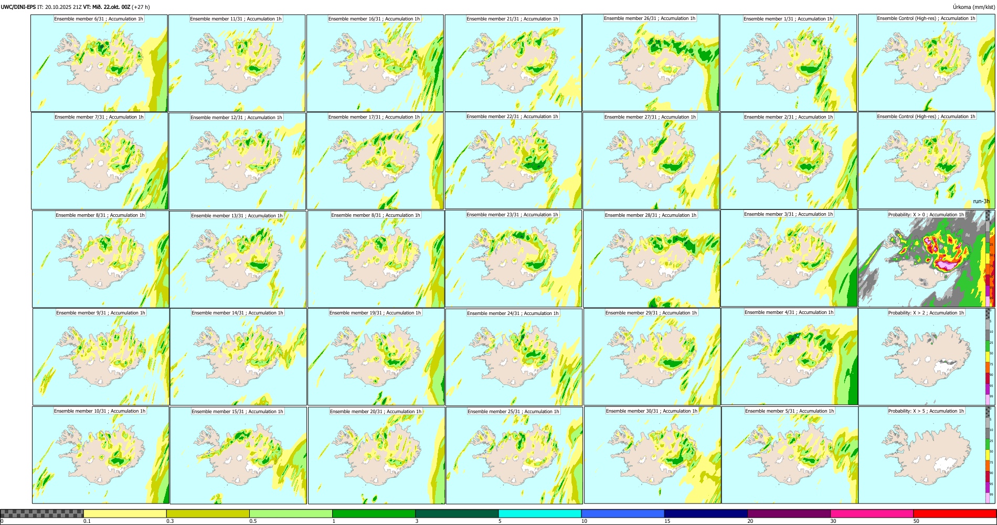Click the Ensemble member 9/31 map
997x525 pixels.
click(101, 357)
